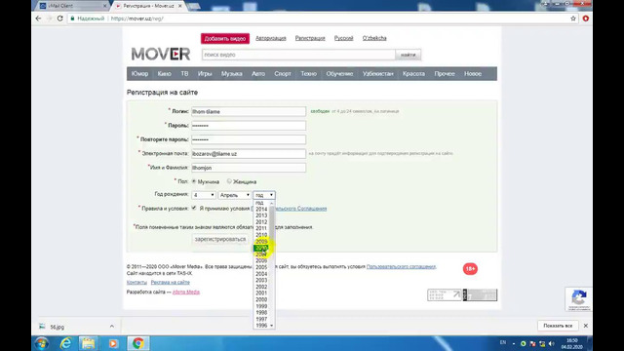Bookmark this page using the star icon
624x351 pixels.
coord(573,19)
